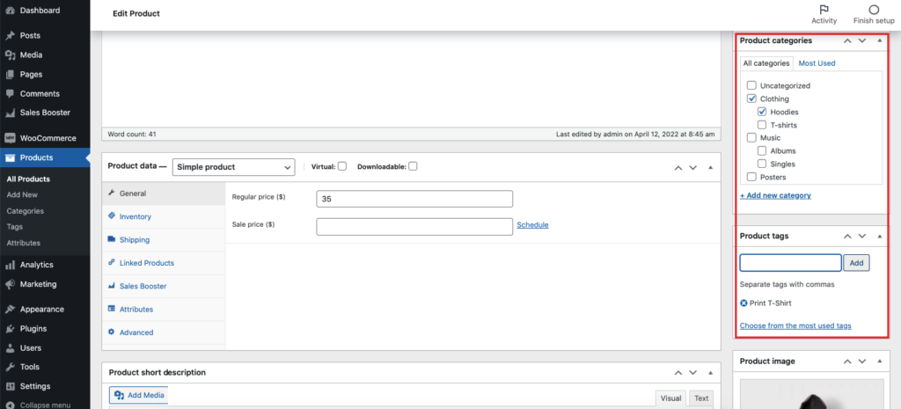Collapse the Product tags panel
The width and height of the screenshot is (901, 409).
[x=879, y=237]
